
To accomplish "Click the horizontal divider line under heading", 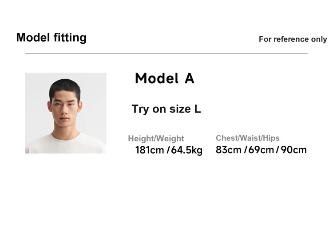I will [166, 54].
